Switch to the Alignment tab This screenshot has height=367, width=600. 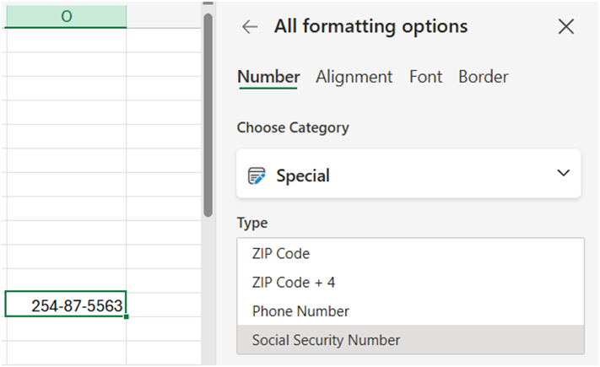(x=354, y=77)
